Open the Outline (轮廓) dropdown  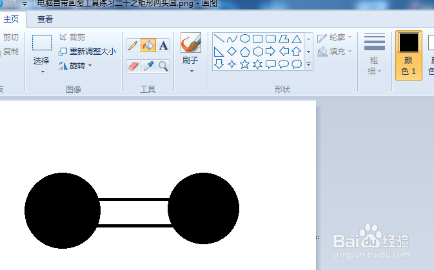[350, 37]
